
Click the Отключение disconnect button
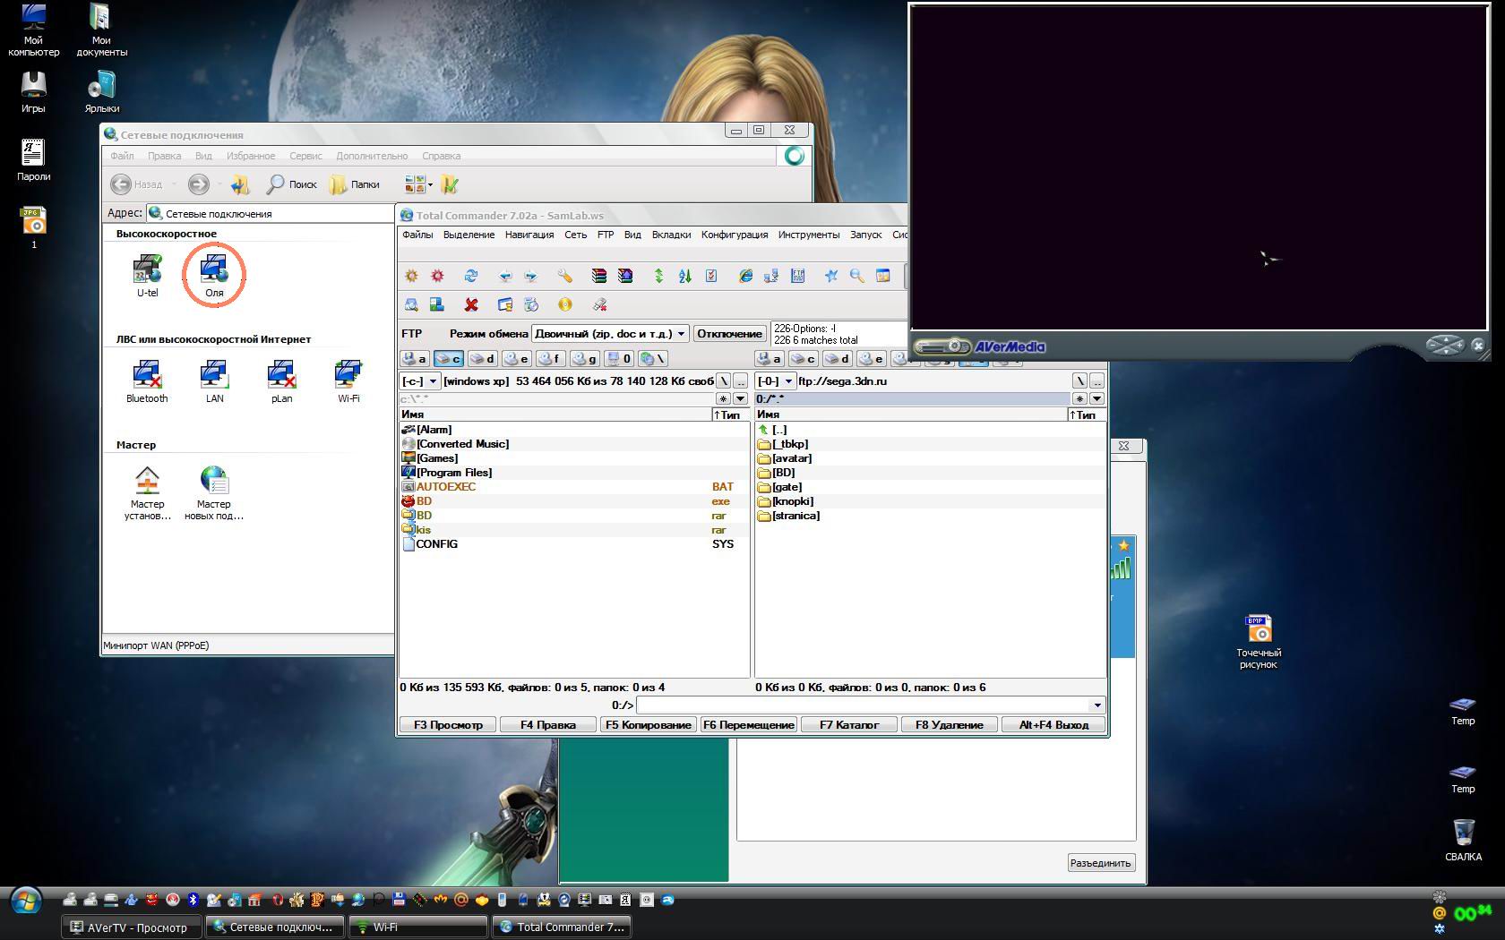pyautogui.click(x=729, y=334)
